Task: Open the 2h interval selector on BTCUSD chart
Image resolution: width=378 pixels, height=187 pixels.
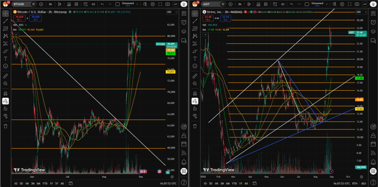Action: click(50, 4)
